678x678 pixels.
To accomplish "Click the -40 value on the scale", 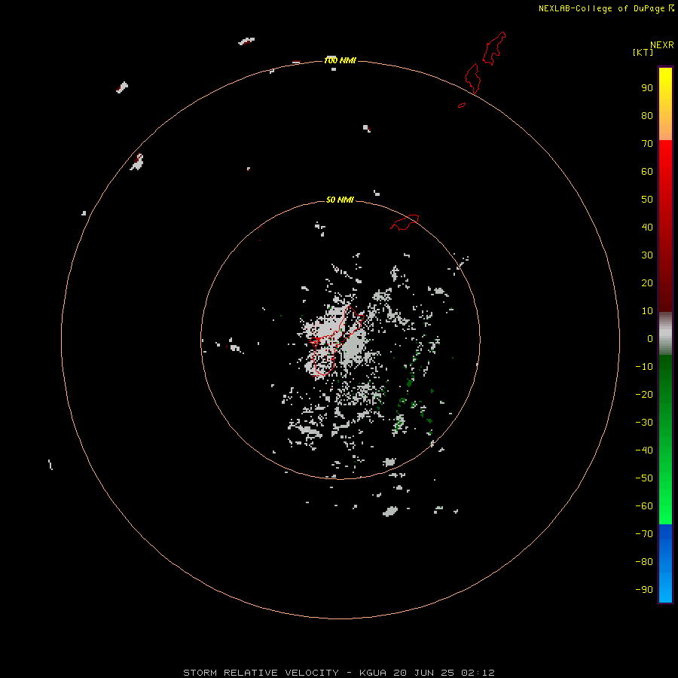I will pyautogui.click(x=644, y=450).
